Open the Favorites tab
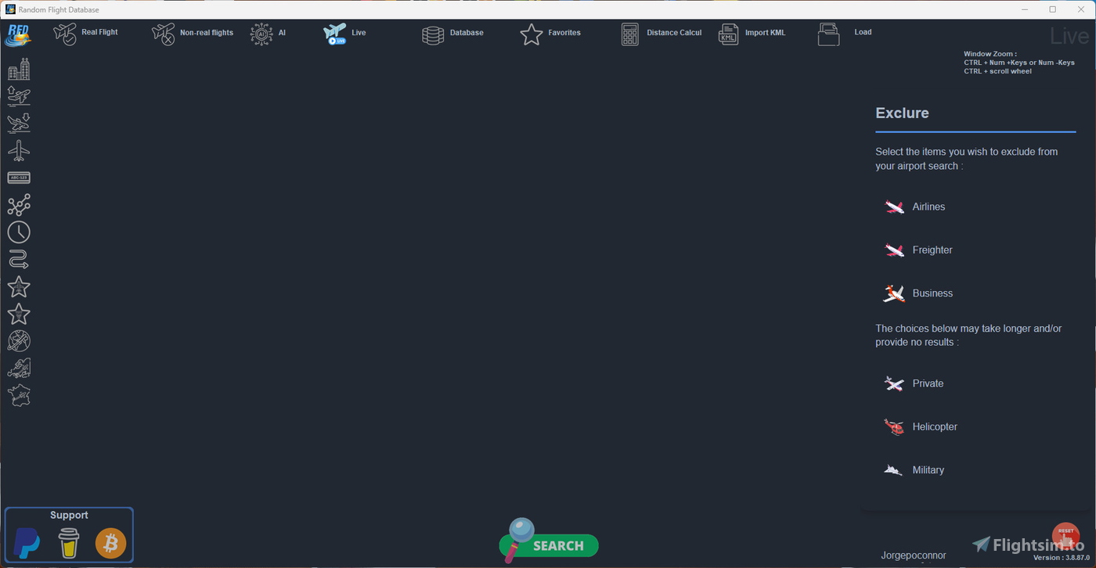The width and height of the screenshot is (1096, 568). pos(551,34)
